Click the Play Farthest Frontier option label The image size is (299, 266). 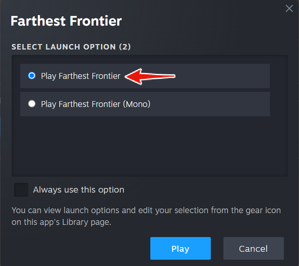point(81,76)
